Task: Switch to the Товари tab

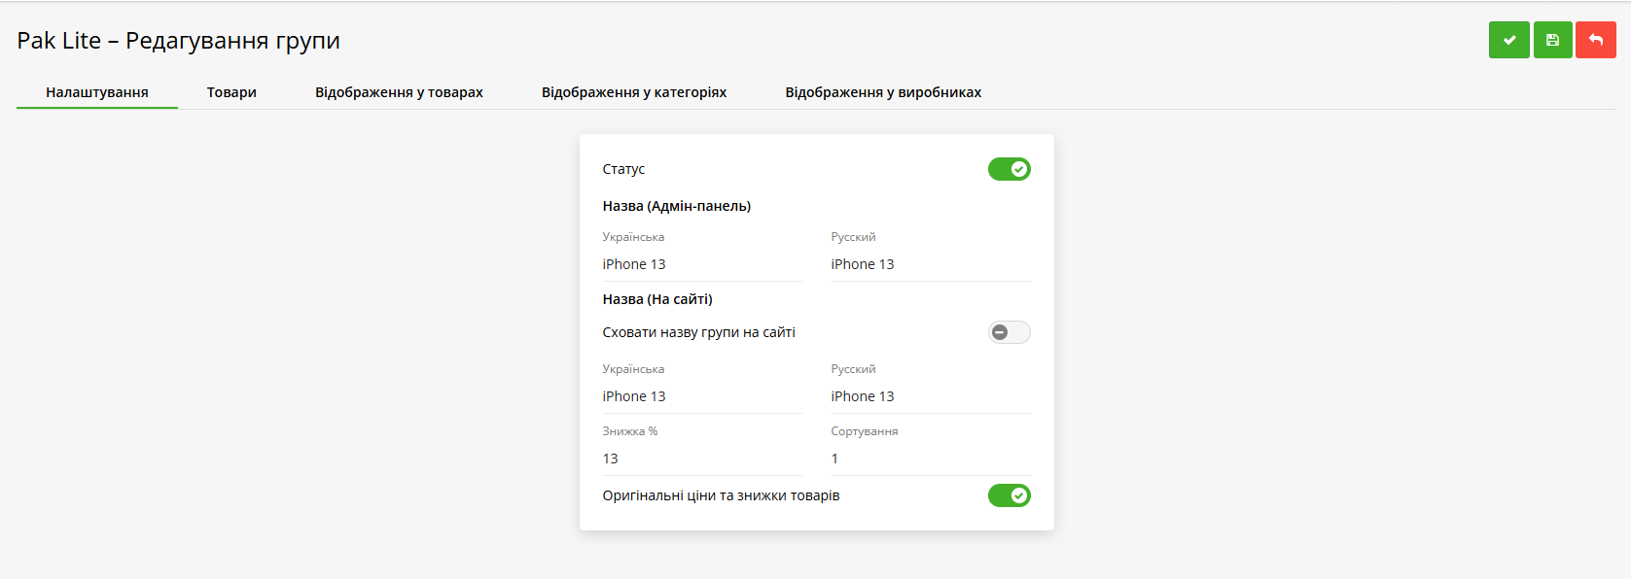Action: 230,91
